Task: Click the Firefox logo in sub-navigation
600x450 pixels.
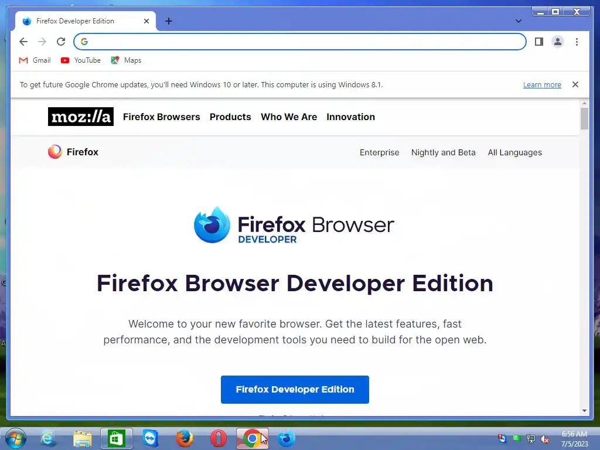Action: tap(73, 152)
